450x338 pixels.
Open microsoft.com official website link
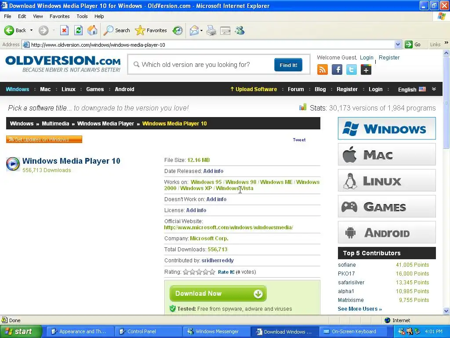click(x=229, y=228)
